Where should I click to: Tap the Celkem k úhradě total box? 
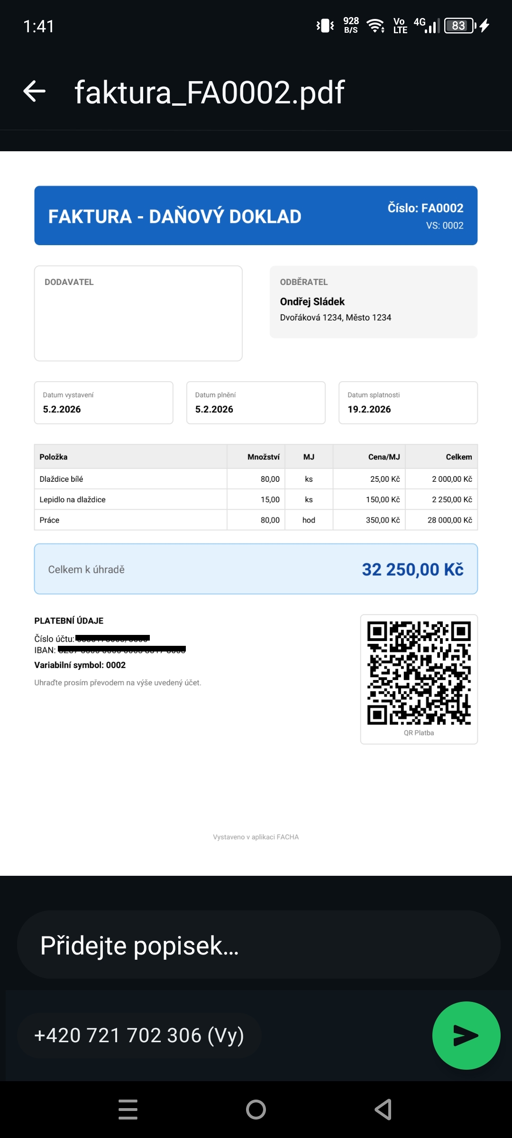point(256,569)
